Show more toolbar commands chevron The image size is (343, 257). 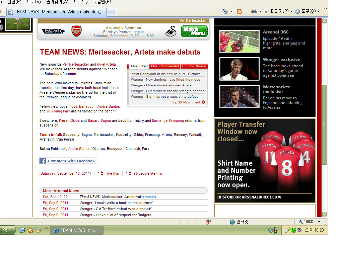pyautogui.click(x=325, y=9)
